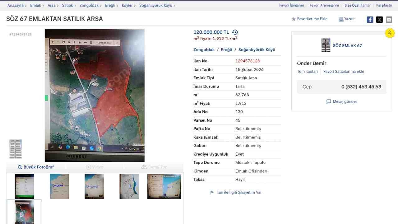The image size is (398, 224).
Task: Select the coastline map thumbnail in fourth position
Action: 129,186
